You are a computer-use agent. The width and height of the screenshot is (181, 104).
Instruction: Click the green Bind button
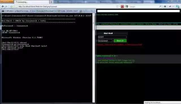[120, 41]
